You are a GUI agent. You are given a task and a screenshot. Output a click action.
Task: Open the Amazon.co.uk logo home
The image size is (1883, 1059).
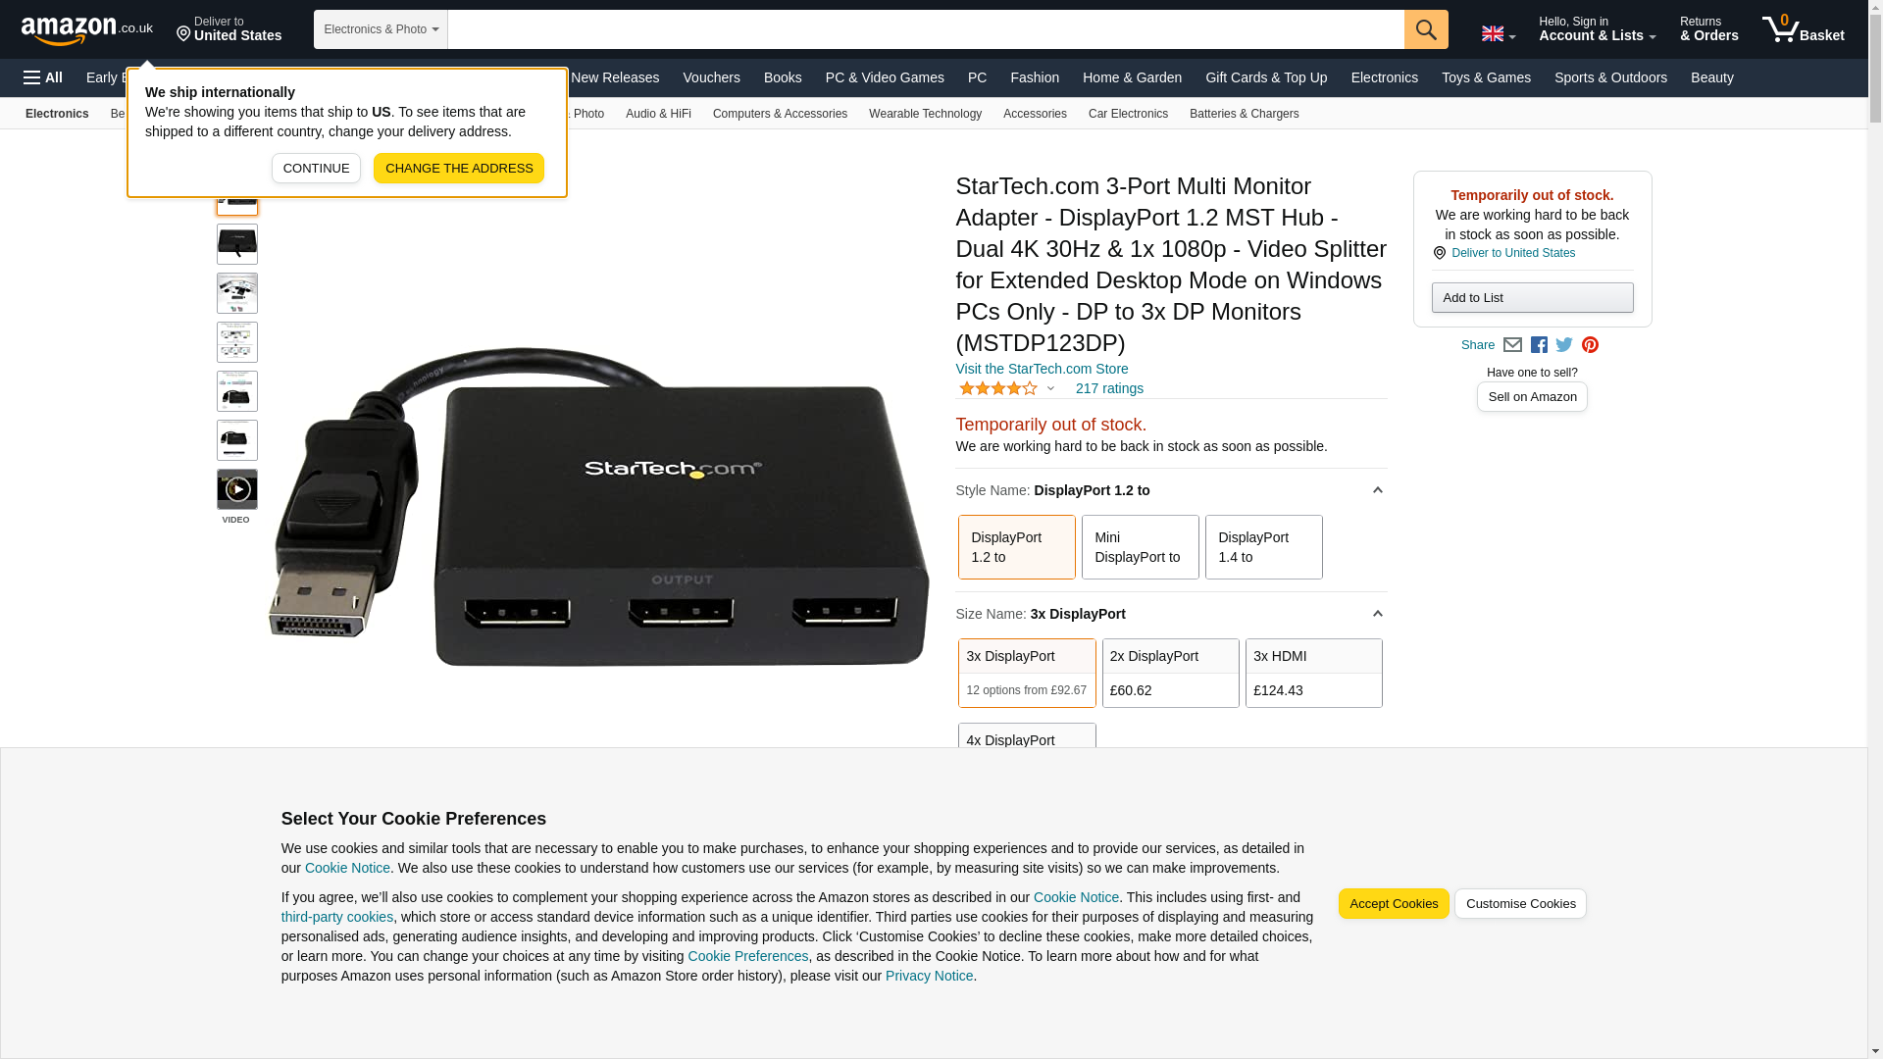87,30
